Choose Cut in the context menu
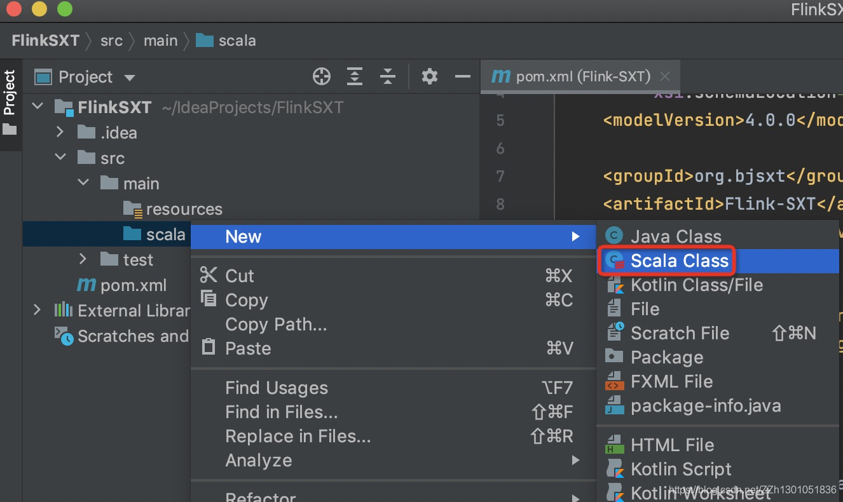Viewport: 843px width, 502px height. (x=393, y=276)
